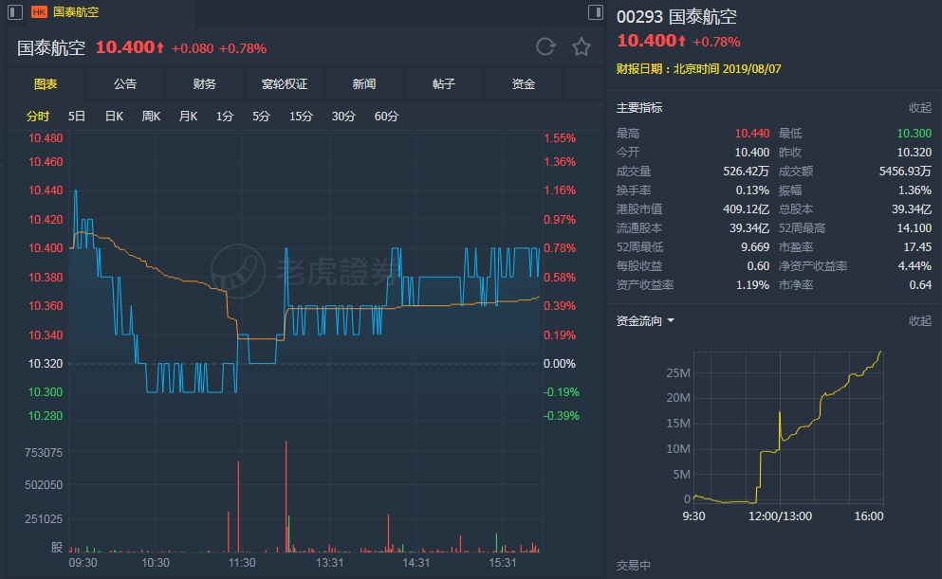Open the 帖子 tab
Viewport: 942px width, 579px height.
coord(443,84)
